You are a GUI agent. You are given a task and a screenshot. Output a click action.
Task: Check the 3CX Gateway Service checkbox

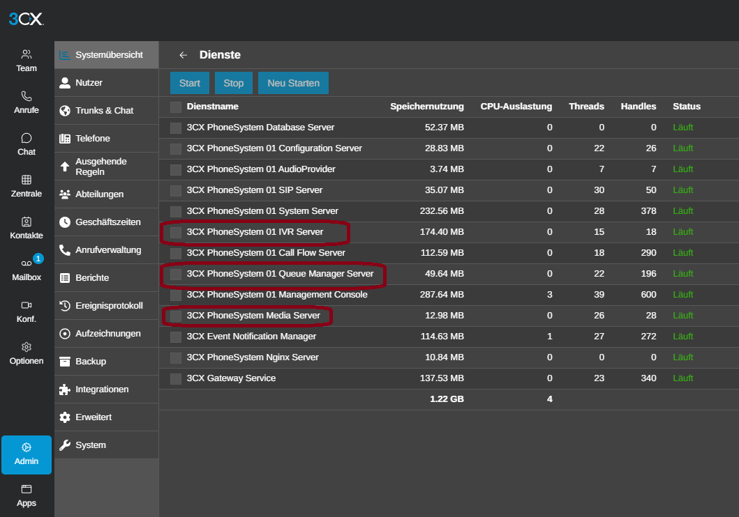point(176,379)
